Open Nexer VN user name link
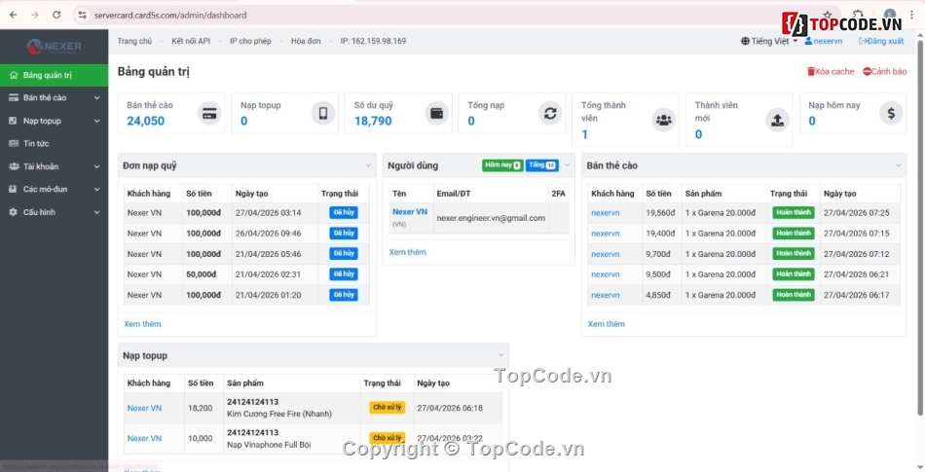This screenshot has width=925, height=472. point(409,211)
